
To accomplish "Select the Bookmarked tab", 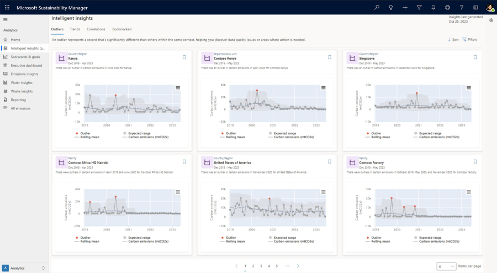I will 121,29.
